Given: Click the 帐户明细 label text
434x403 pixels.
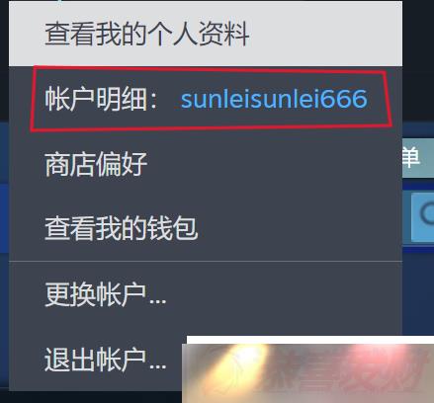Looking at the screenshot, I should pos(96,99).
